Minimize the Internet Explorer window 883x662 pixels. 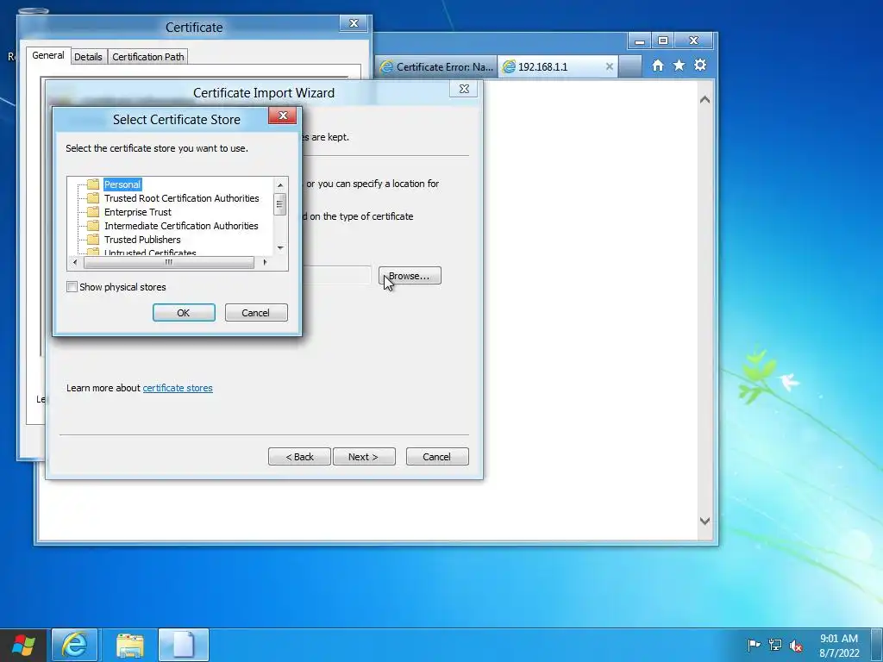[640, 41]
